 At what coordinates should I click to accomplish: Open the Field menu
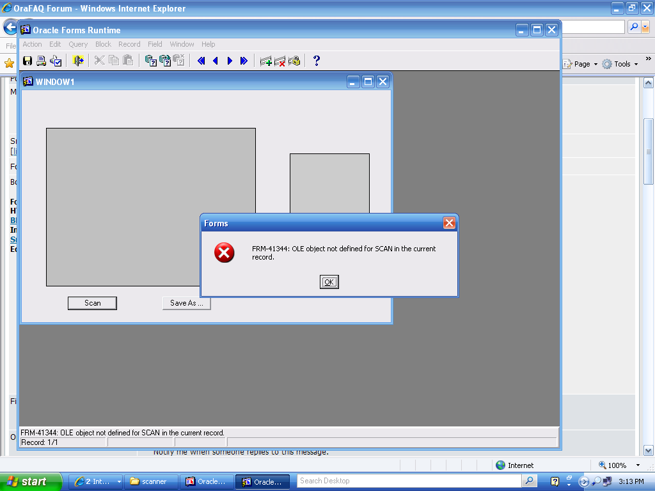click(x=155, y=44)
